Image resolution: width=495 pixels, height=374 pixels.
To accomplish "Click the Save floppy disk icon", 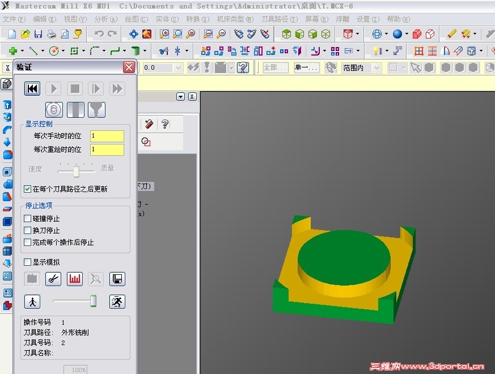I will (38, 34).
